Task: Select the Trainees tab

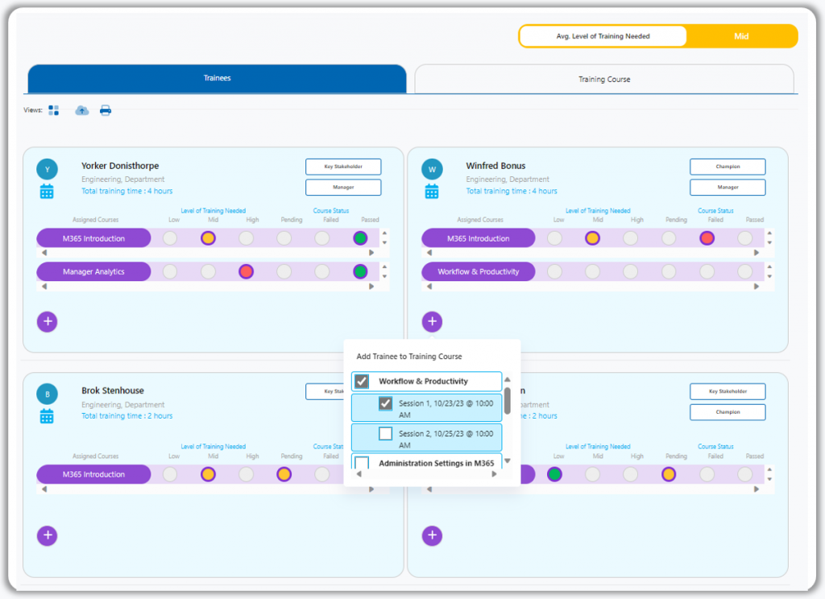Action: (x=216, y=79)
